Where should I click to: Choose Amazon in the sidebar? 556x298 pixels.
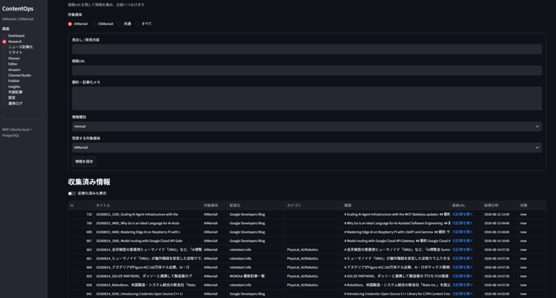[x=11, y=70]
